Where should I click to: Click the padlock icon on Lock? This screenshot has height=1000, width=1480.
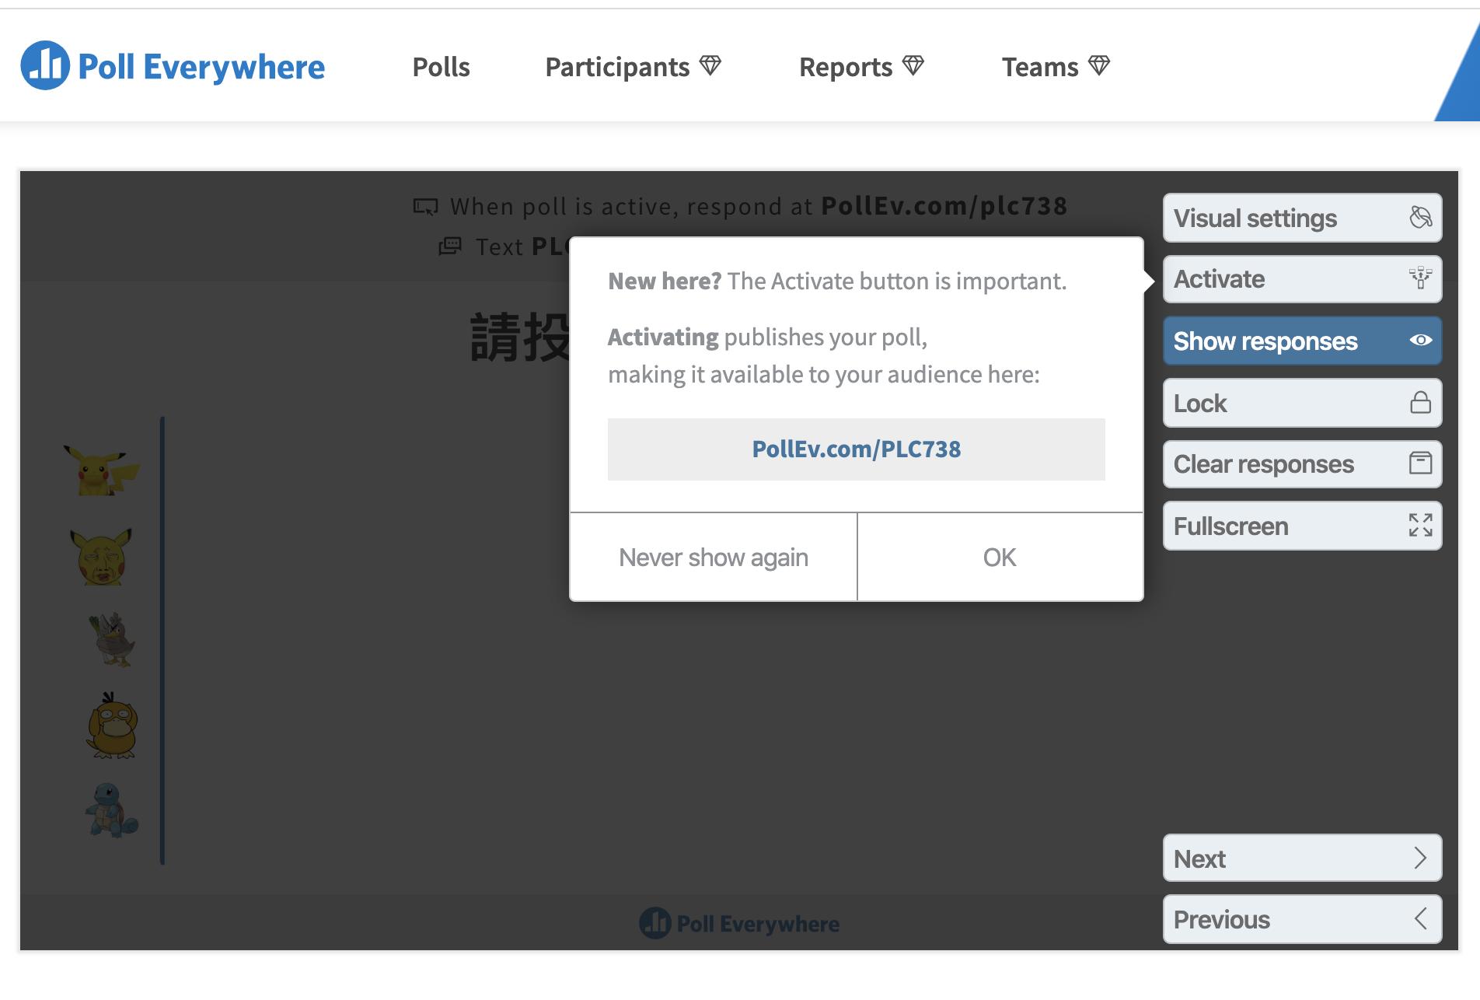1420,402
